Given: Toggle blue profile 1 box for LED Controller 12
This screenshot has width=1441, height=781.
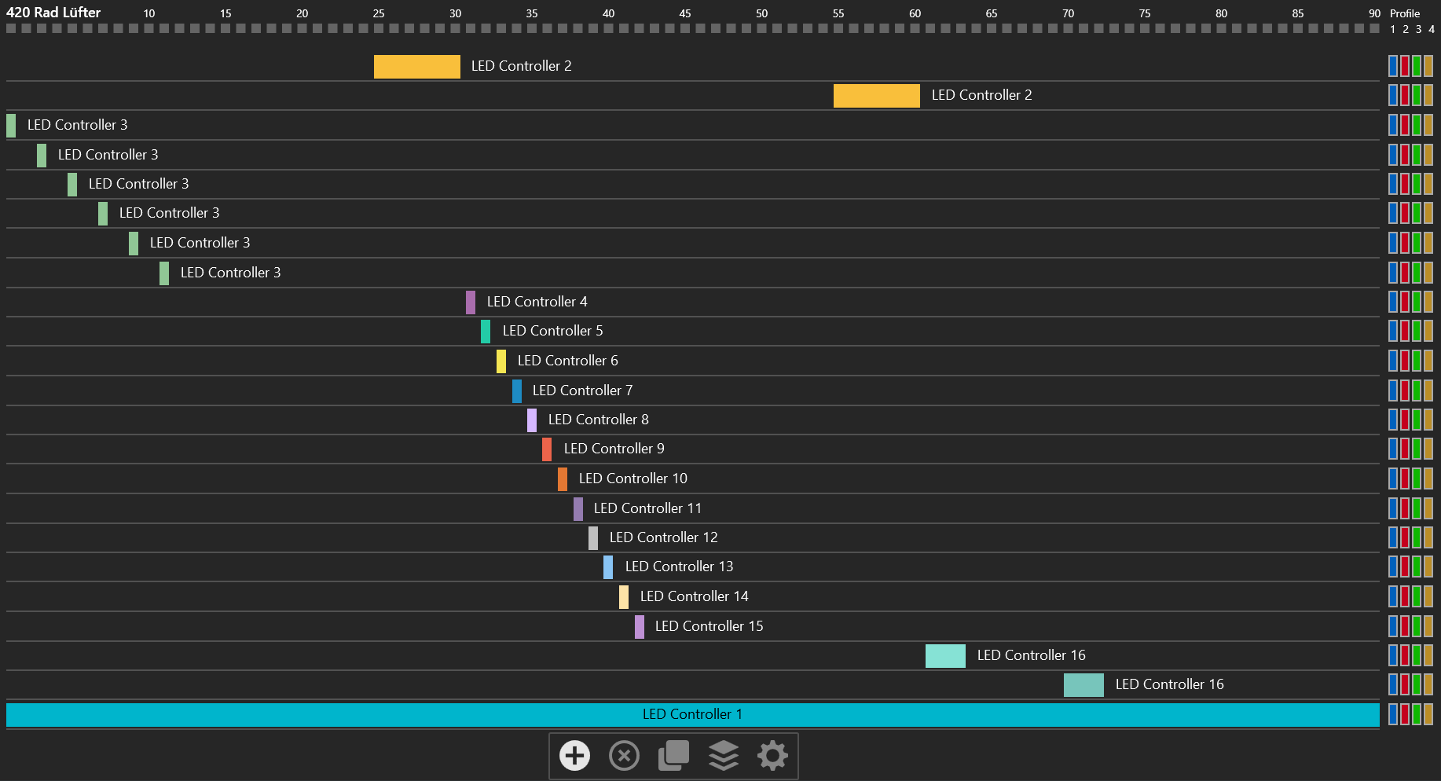Looking at the screenshot, I should 1393,537.
